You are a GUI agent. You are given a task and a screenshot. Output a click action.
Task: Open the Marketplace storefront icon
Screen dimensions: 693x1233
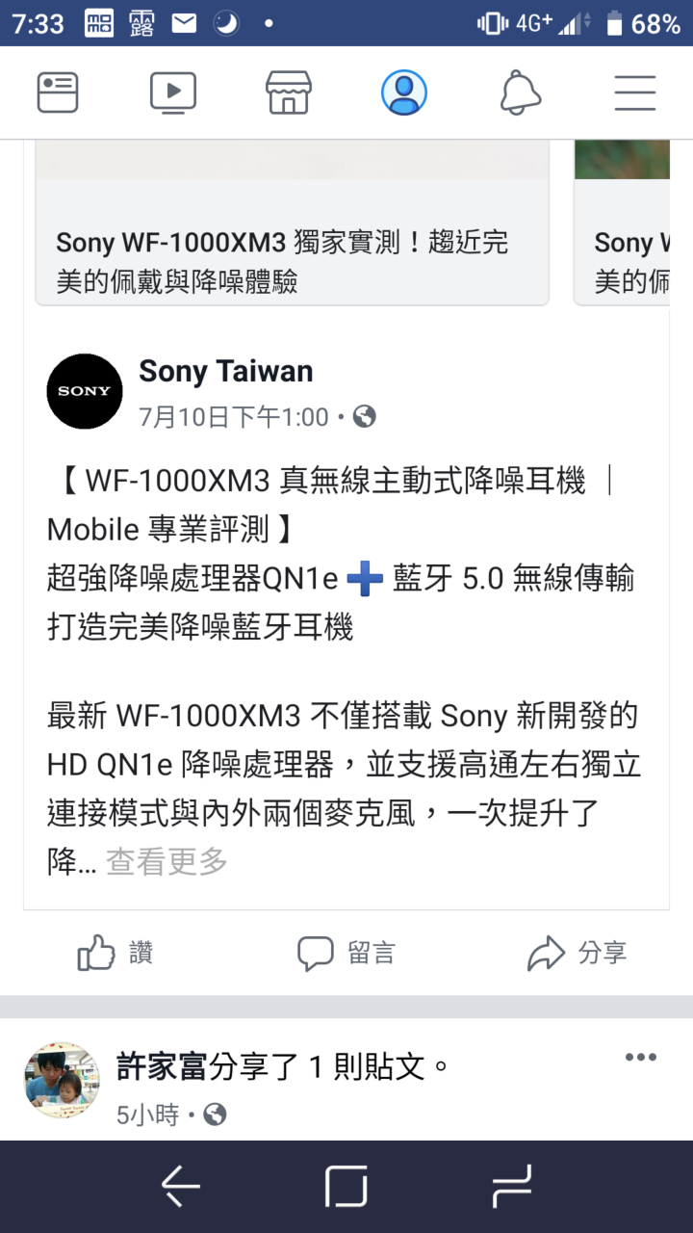point(289,92)
